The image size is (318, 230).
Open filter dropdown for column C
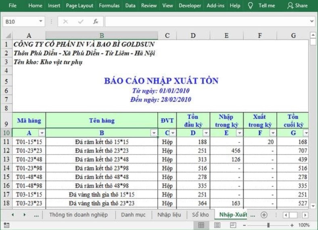[173, 133]
